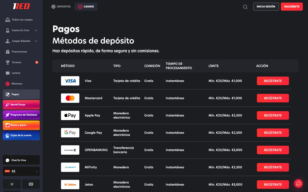Click the Inicia Sesión button
The image size is (308, 192).
266,7
